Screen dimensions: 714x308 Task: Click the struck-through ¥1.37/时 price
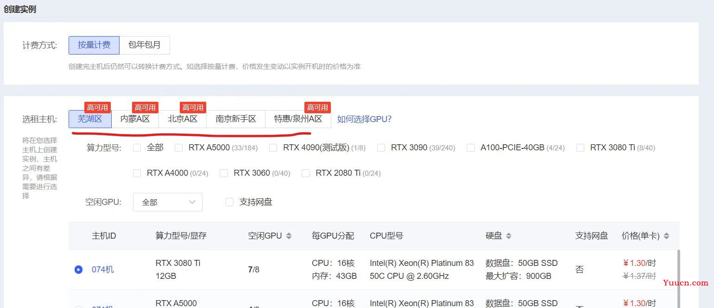point(639,276)
